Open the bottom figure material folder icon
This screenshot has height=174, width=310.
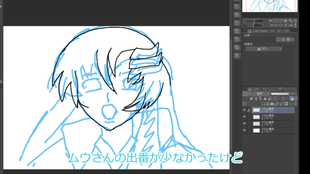tap(237, 55)
